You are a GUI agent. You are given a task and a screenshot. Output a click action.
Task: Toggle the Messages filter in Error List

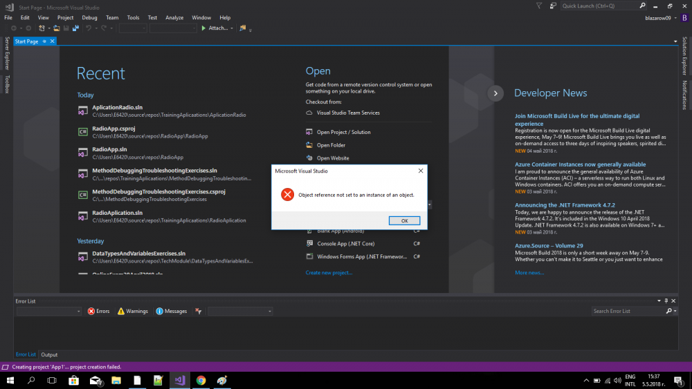coord(172,311)
